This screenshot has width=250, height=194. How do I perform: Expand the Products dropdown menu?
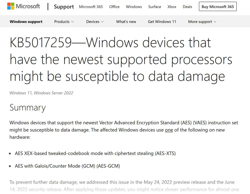point(64,22)
